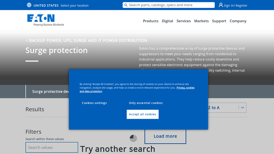This screenshot has height=154, width=274.
Task: Choose Only essential cookies
Action: (146, 103)
